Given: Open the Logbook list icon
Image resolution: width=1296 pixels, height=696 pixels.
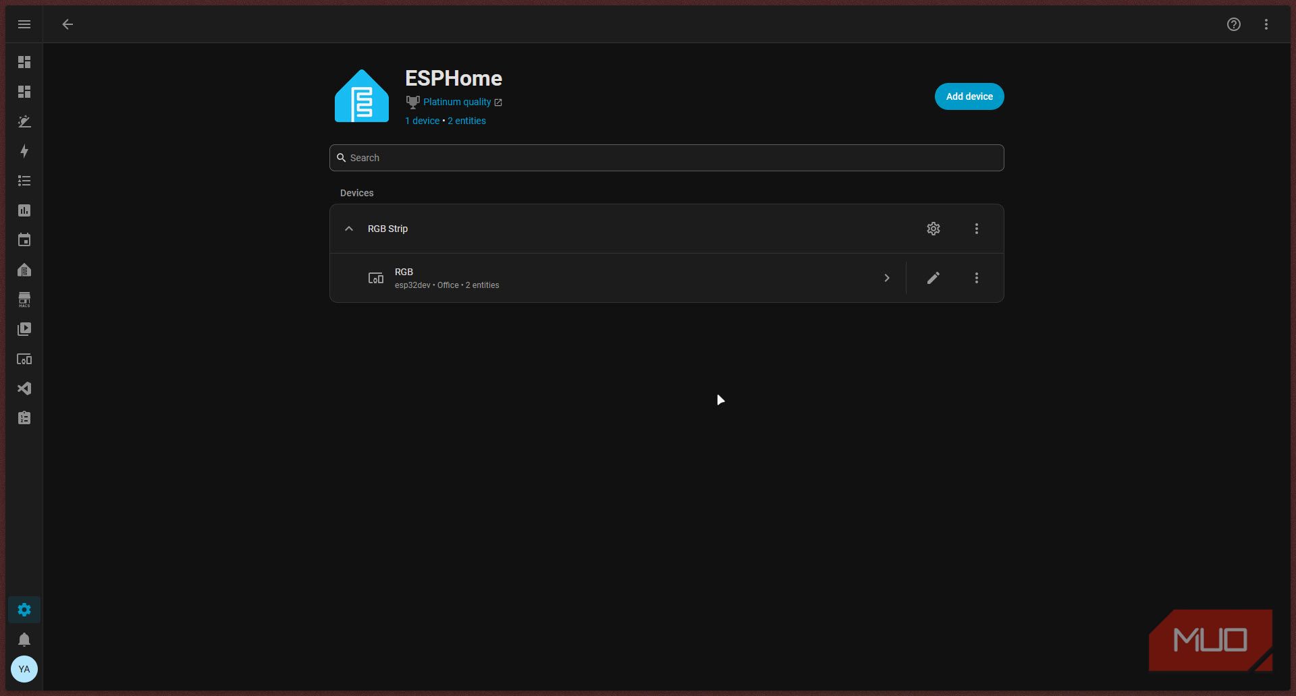Looking at the screenshot, I should (x=24, y=181).
